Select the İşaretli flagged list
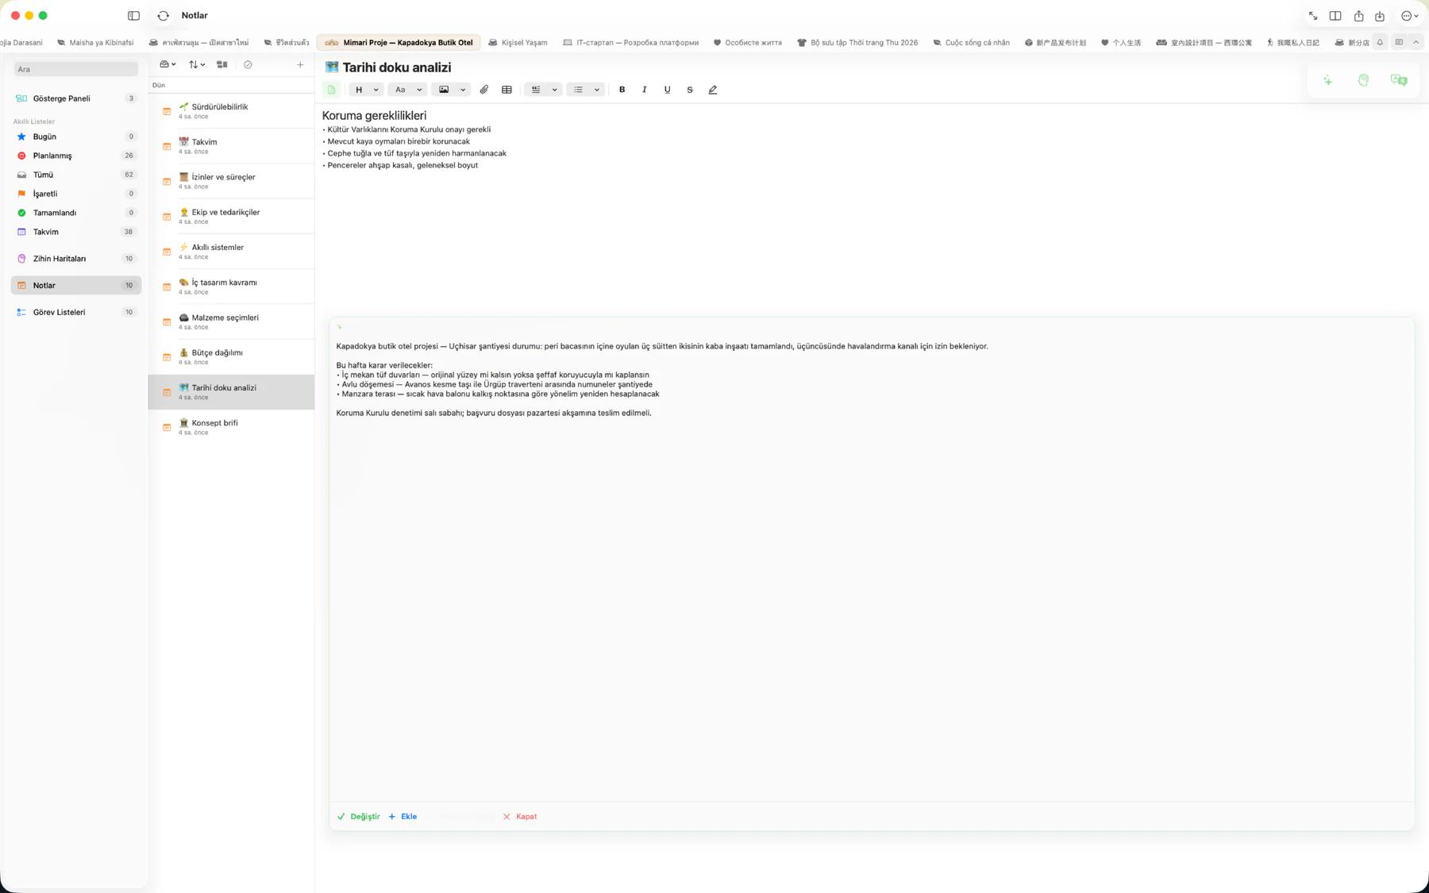Screen dimensions: 1429x893 [x=76, y=194]
